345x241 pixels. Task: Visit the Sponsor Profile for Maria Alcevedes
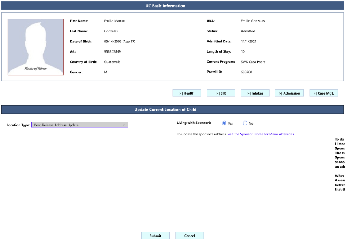pyautogui.click(x=260, y=134)
